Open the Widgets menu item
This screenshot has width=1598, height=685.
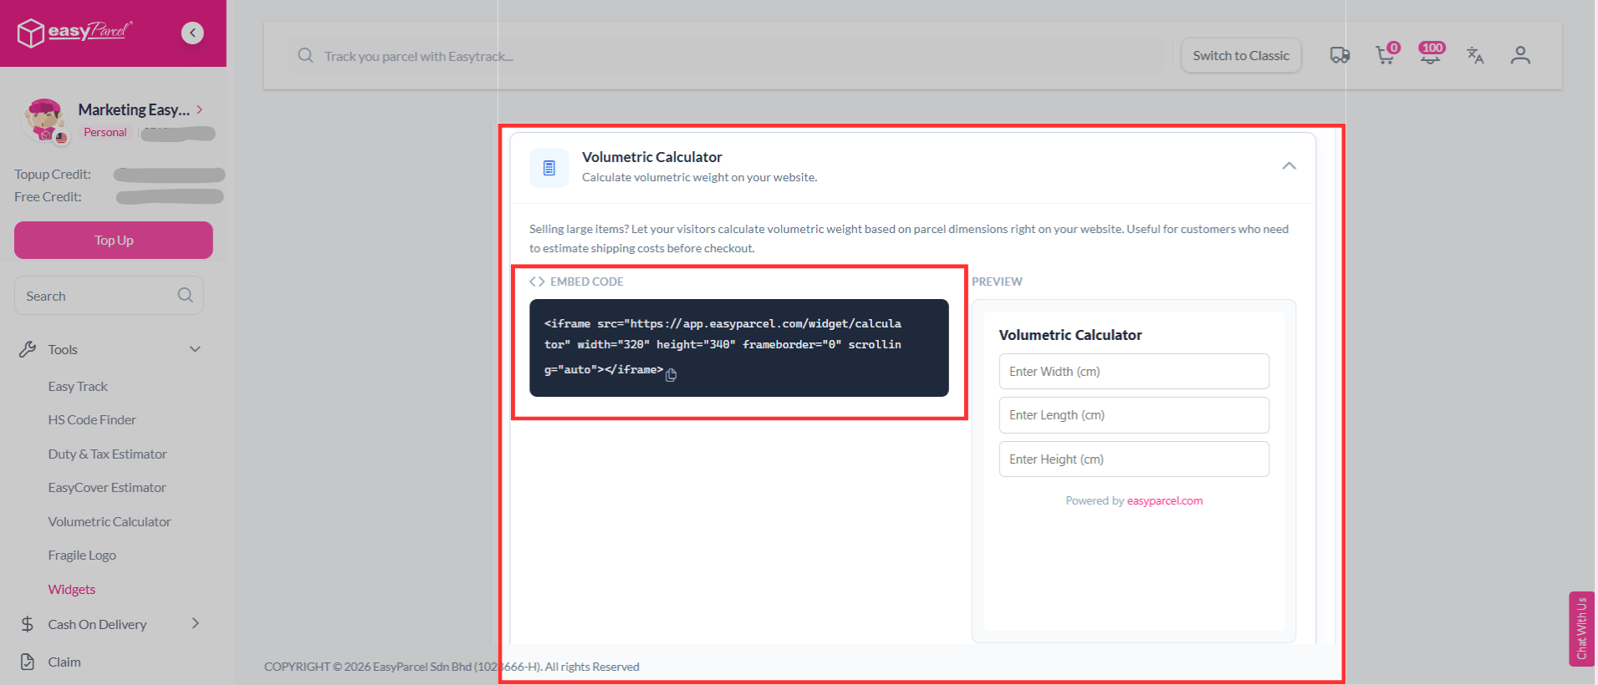point(72,590)
